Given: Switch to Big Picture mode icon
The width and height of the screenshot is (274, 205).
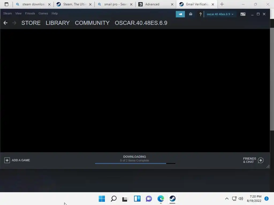Looking at the screenshot, I should 243,14.
